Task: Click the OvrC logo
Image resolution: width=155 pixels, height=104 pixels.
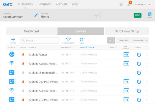Action: [8, 5]
